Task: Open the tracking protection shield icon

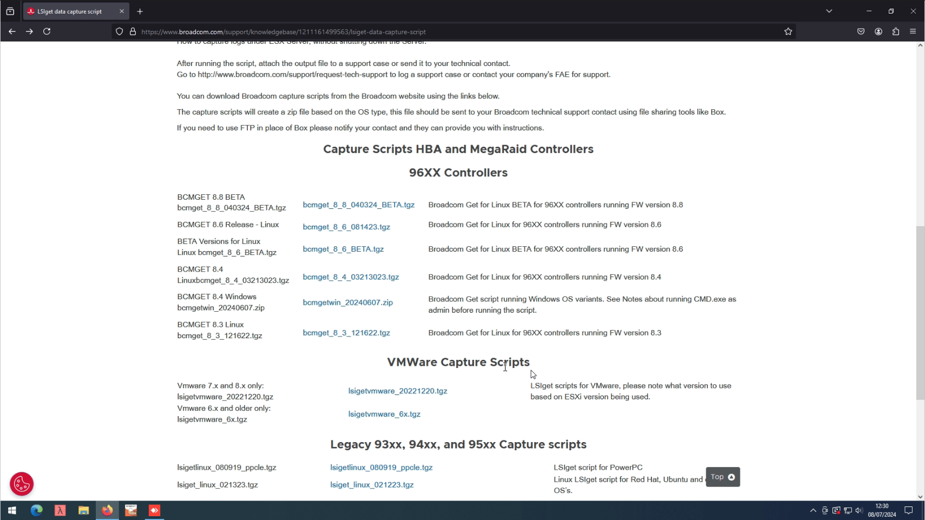Action: pos(120,32)
